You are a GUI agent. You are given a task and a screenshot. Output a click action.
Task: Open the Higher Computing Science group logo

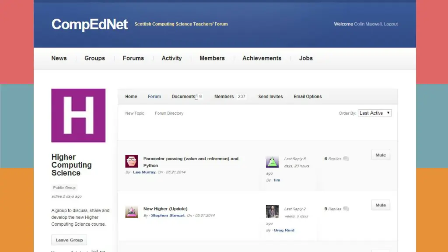click(78, 115)
